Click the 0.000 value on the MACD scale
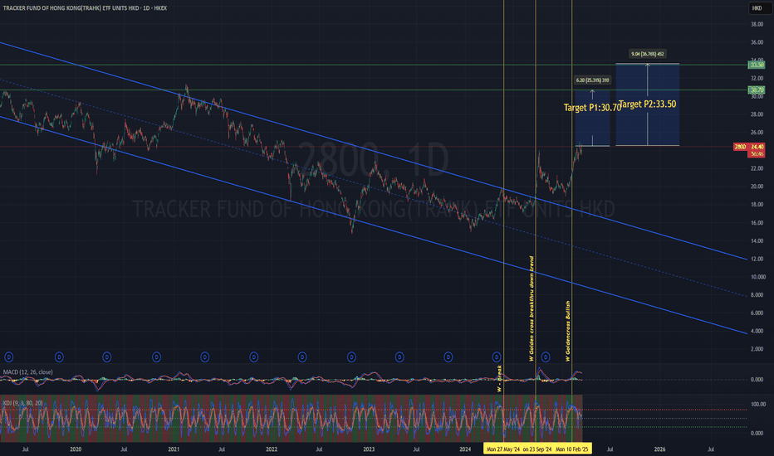 click(757, 380)
